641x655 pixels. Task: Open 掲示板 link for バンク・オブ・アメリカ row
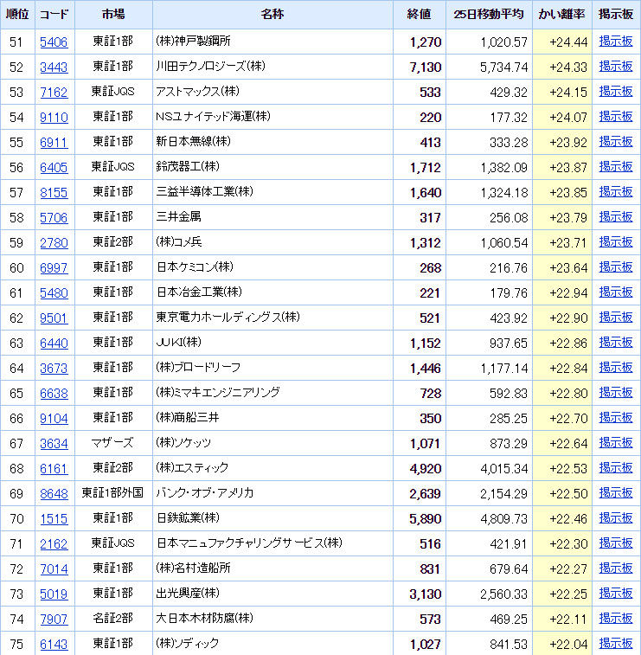[x=616, y=493]
